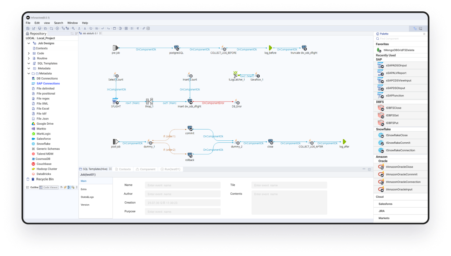The width and height of the screenshot is (451, 256).
Task: Click the Redo arrow in the toolbar
Action: coord(109,28)
